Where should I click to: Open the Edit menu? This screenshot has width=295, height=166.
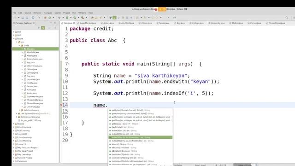pyautogui.click(x=20, y=13)
